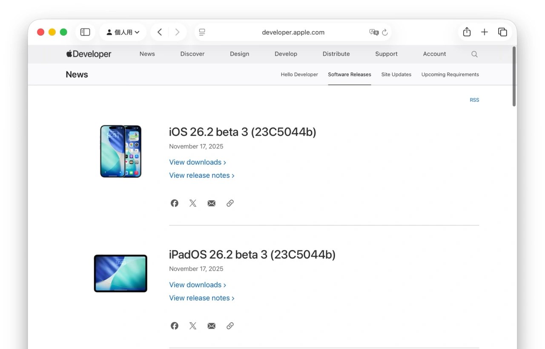Toggle the Safari sidebar
This screenshot has height=349, width=545.
(85, 31)
